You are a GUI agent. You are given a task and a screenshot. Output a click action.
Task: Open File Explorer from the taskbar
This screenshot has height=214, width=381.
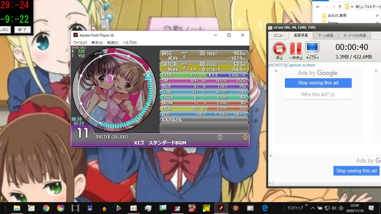[17, 208]
